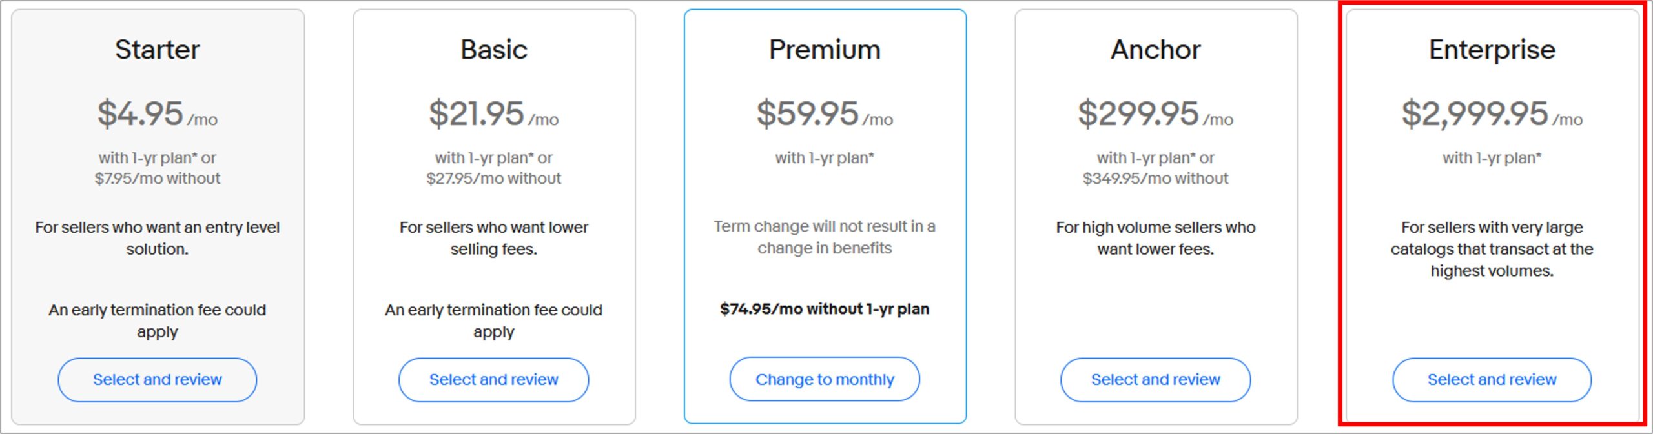Click the Change to monthly button

pos(825,379)
